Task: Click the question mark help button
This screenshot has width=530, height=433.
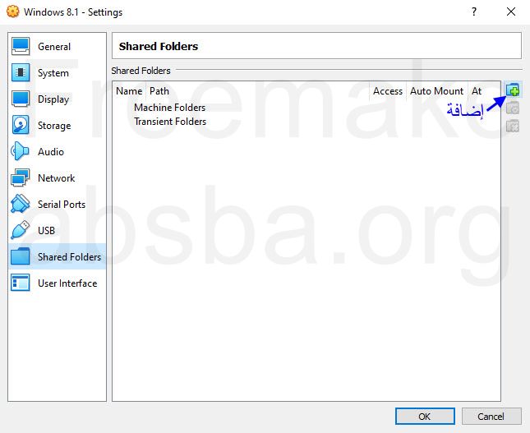Action: (x=474, y=12)
